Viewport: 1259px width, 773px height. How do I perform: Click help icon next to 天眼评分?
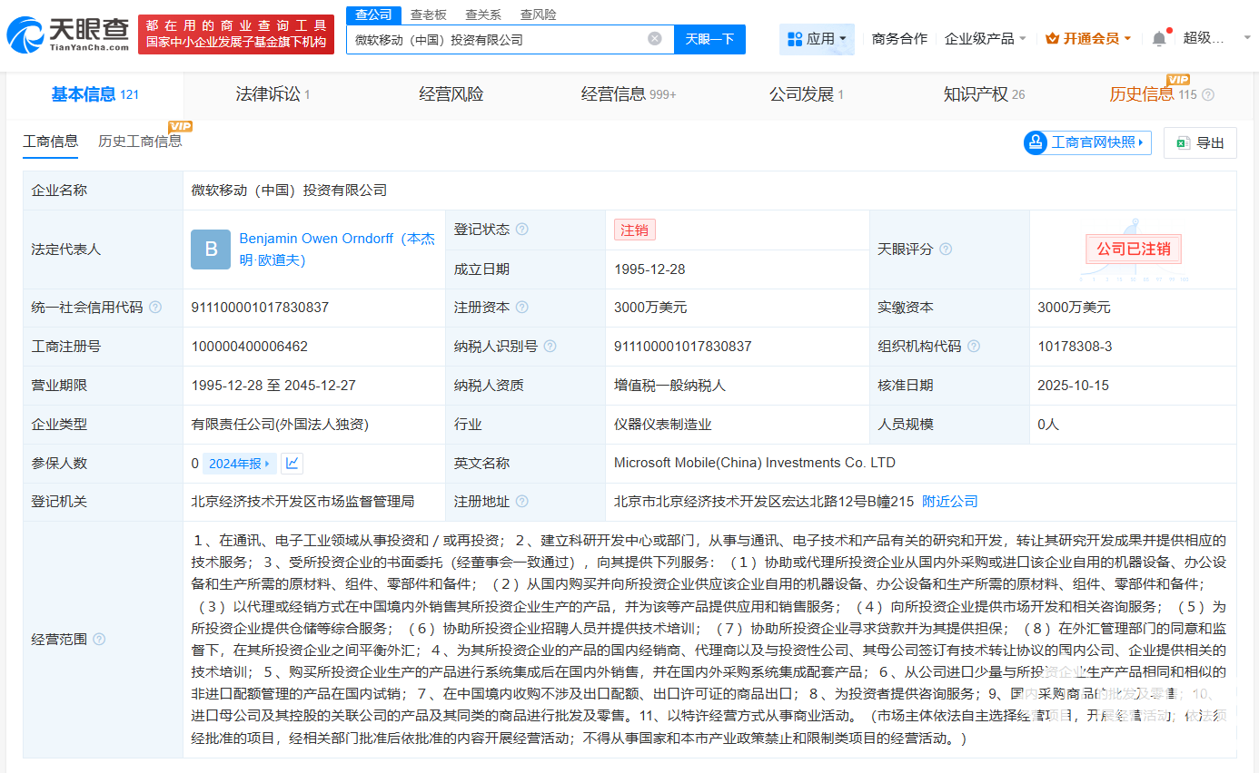946,250
